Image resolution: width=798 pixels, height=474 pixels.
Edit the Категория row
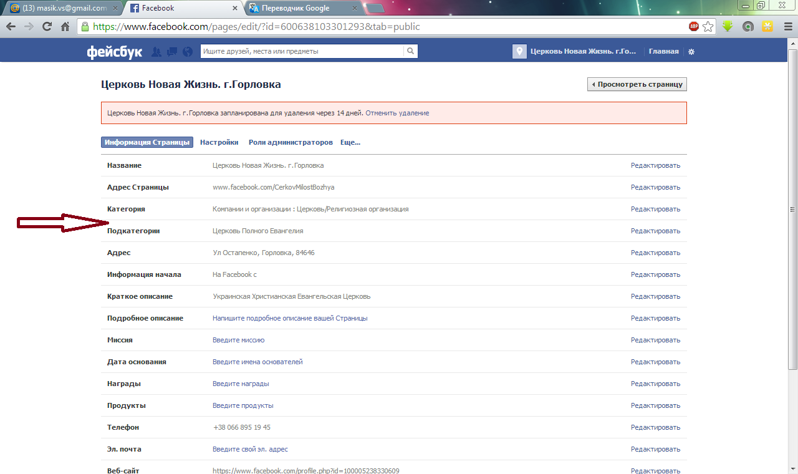(x=655, y=209)
